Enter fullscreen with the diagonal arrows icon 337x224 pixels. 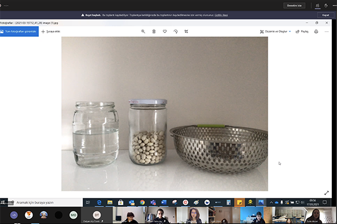(x=327, y=193)
